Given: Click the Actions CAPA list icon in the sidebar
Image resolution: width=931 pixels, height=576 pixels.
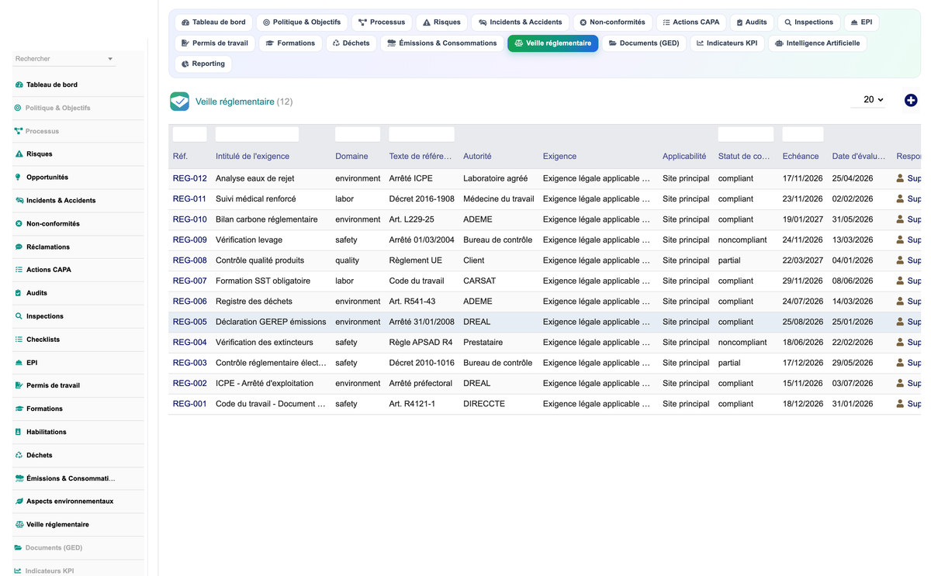Looking at the screenshot, I should [19, 270].
